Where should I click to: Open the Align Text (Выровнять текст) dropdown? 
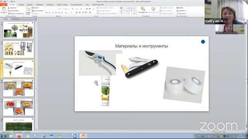(x=104, y=10)
